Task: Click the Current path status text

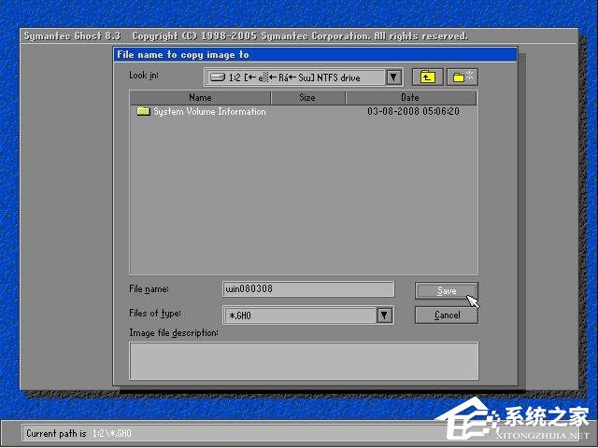Action: click(78, 433)
